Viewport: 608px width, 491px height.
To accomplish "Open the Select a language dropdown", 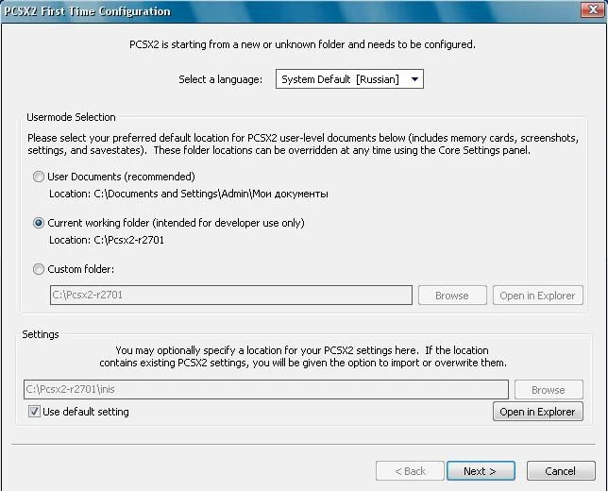I will (x=349, y=79).
